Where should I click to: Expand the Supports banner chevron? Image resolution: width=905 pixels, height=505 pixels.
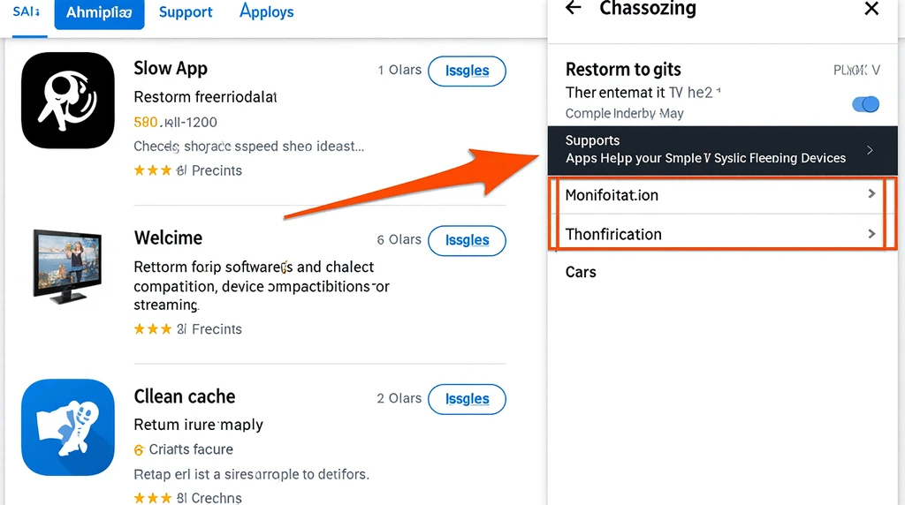[x=870, y=150]
